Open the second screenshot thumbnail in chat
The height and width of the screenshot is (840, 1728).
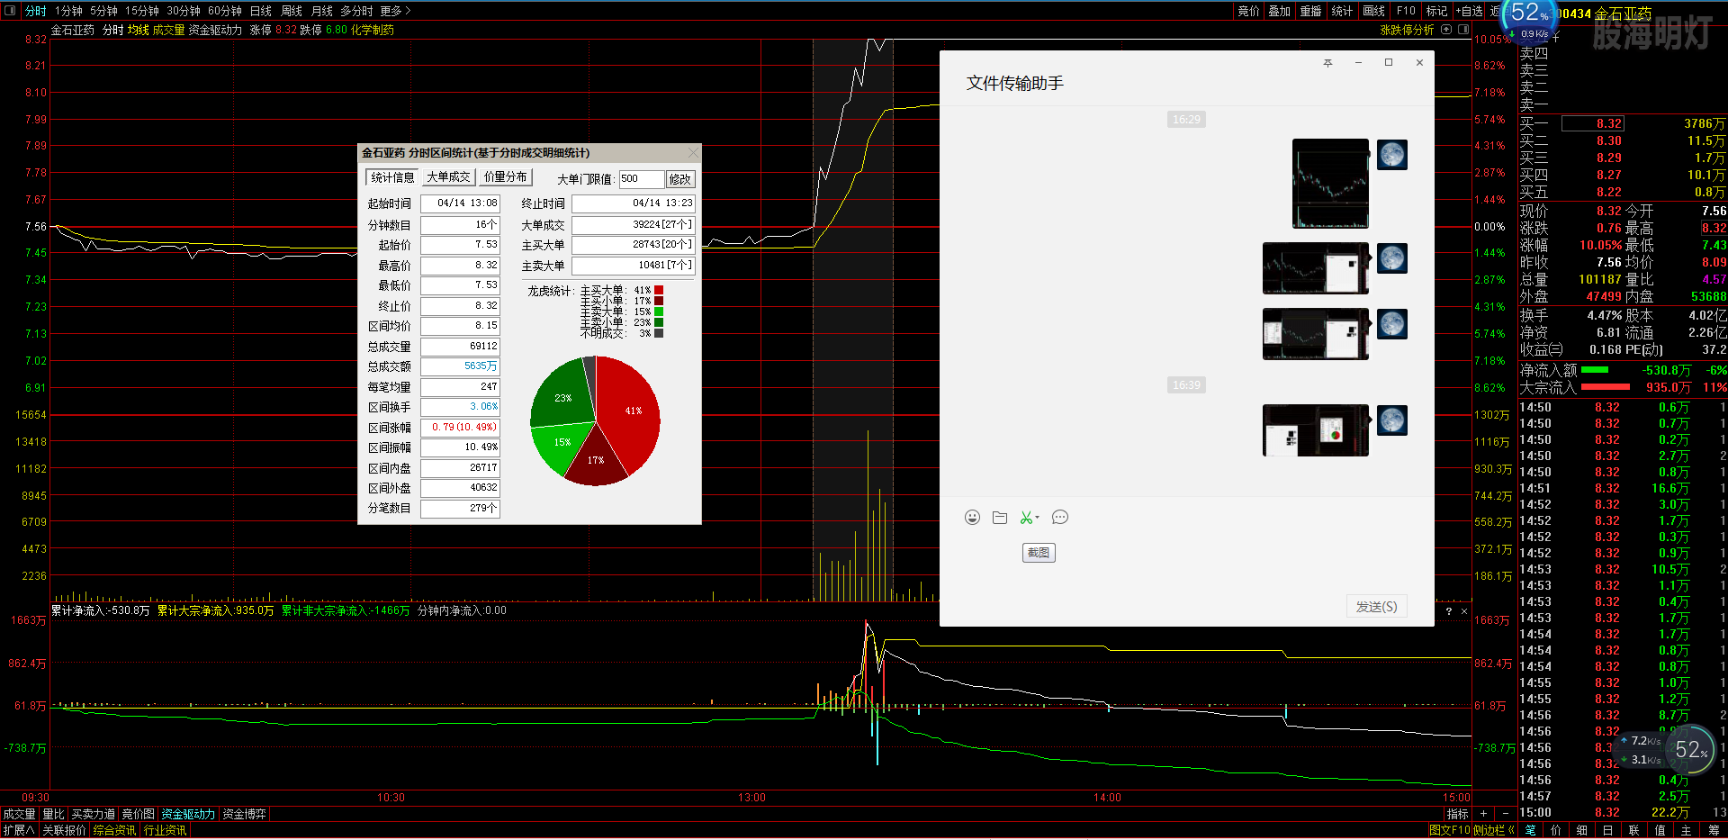click(1316, 268)
